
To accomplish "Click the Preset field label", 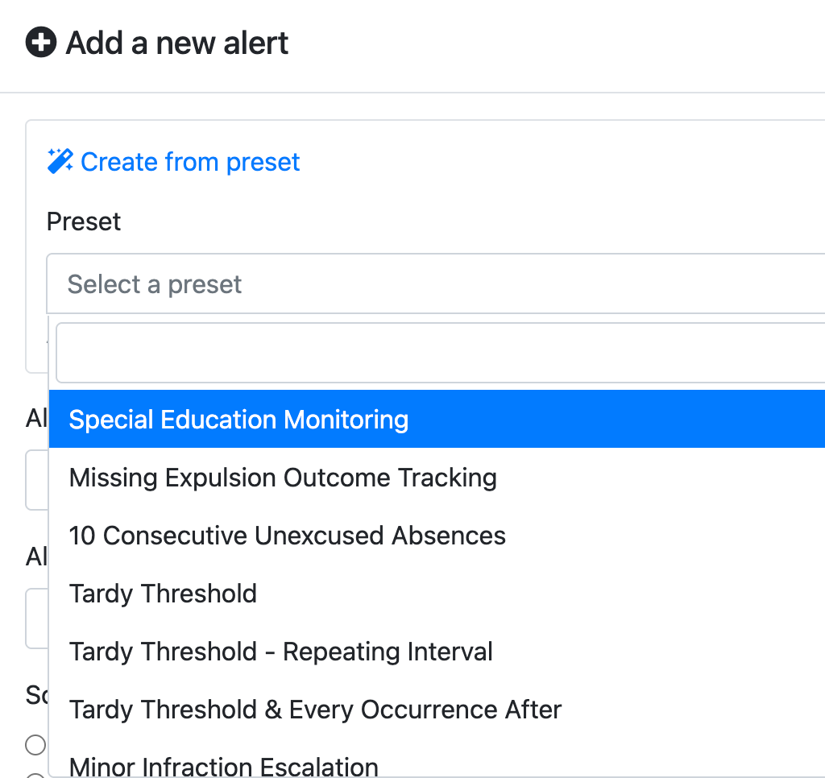I will point(84,221).
